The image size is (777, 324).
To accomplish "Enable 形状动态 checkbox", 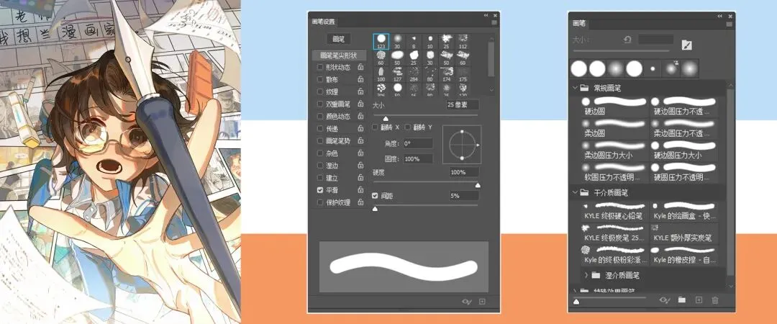I will [x=320, y=67].
